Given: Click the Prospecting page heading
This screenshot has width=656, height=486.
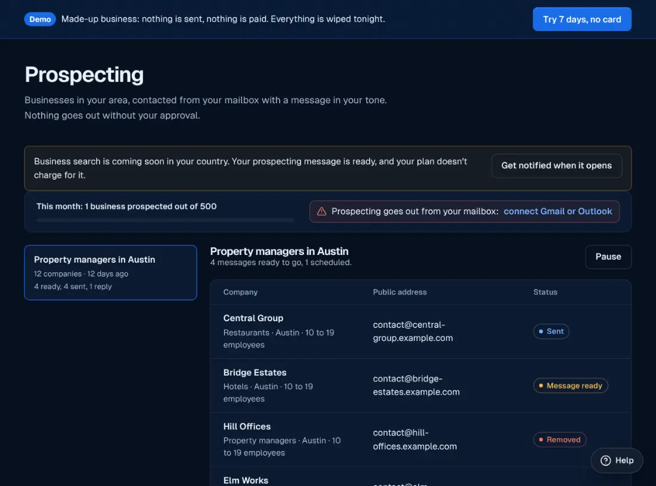Looking at the screenshot, I should pyautogui.click(x=84, y=75).
